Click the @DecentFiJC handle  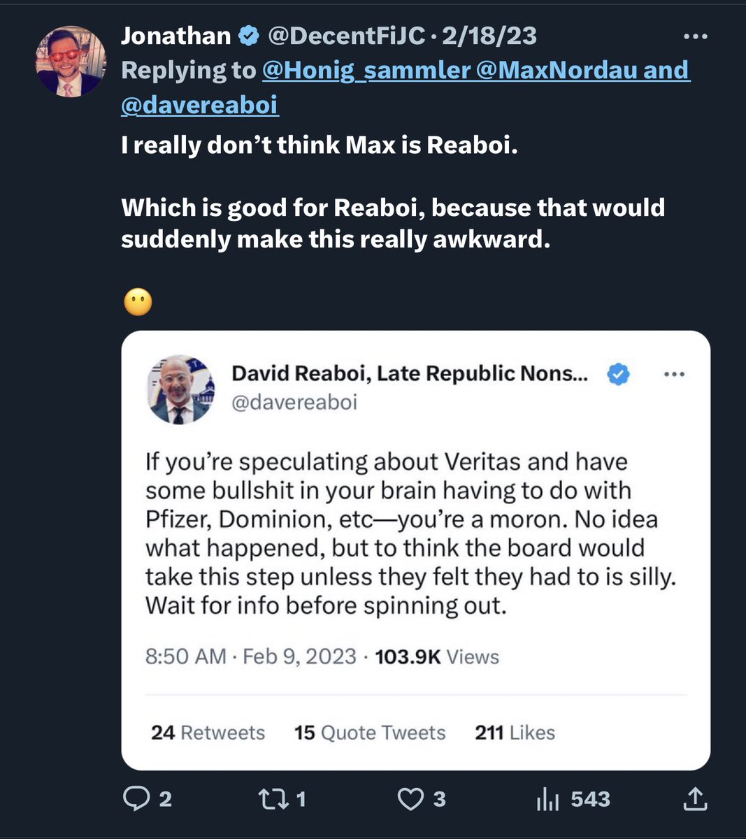pos(347,36)
